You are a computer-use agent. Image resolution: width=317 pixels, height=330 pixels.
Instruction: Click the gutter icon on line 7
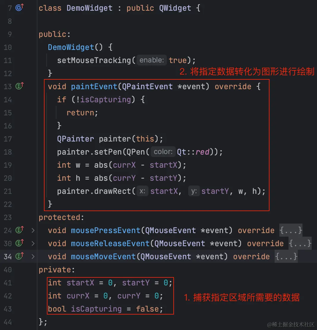20,8
